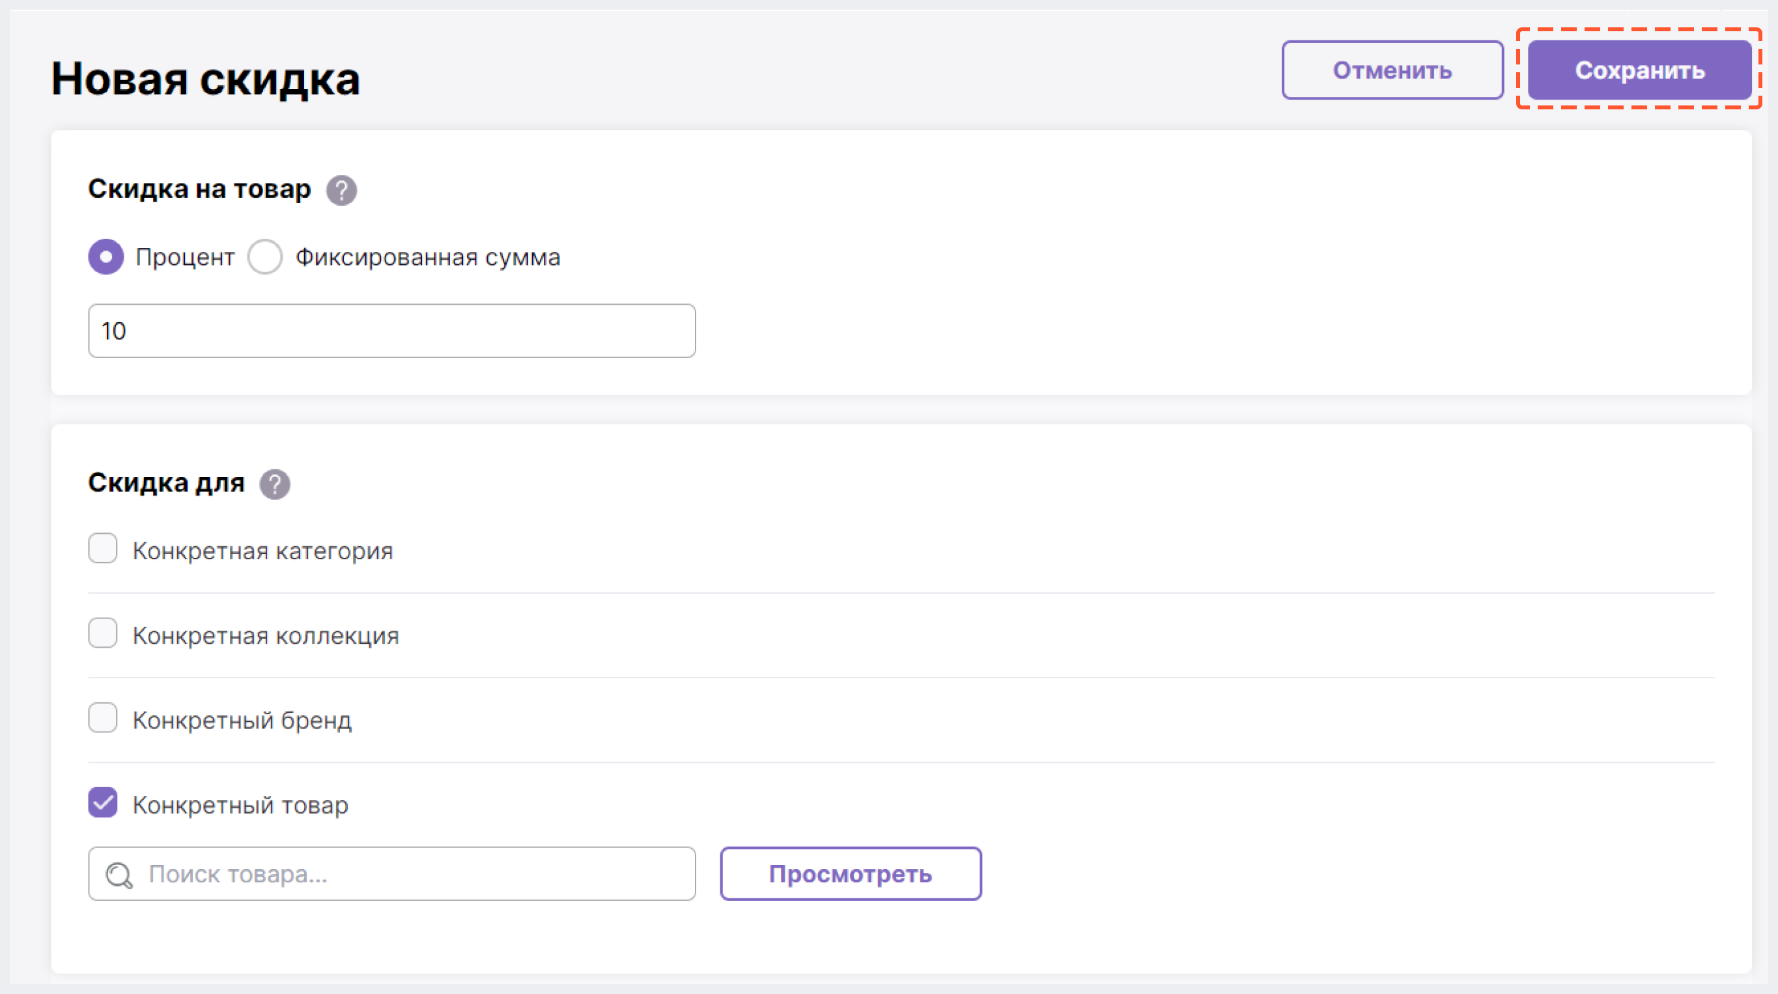1778x994 pixels.
Task: Uncheck the Конкретный товар checkbox
Action: 103,802
